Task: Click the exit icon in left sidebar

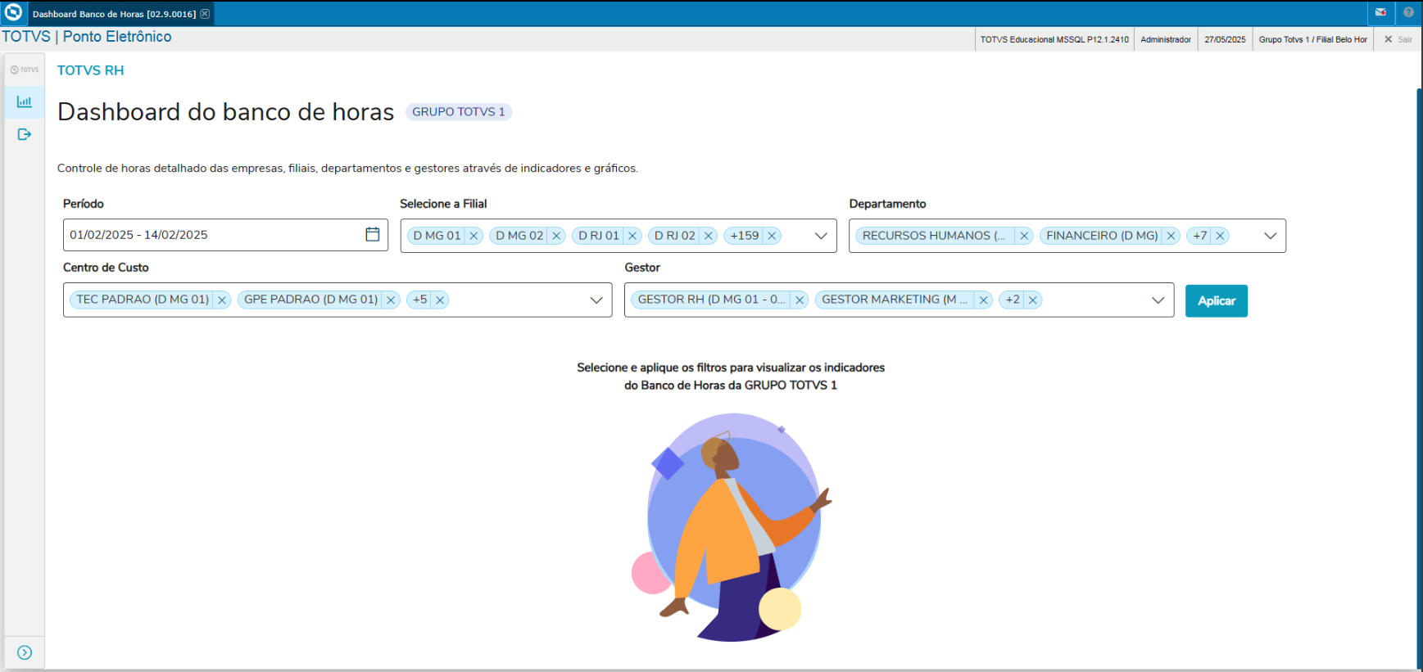Action: [x=25, y=134]
